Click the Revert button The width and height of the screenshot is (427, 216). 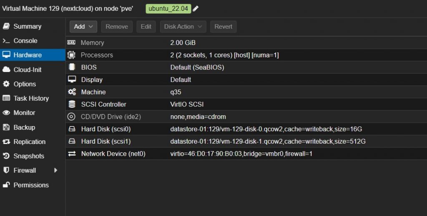(223, 27)
